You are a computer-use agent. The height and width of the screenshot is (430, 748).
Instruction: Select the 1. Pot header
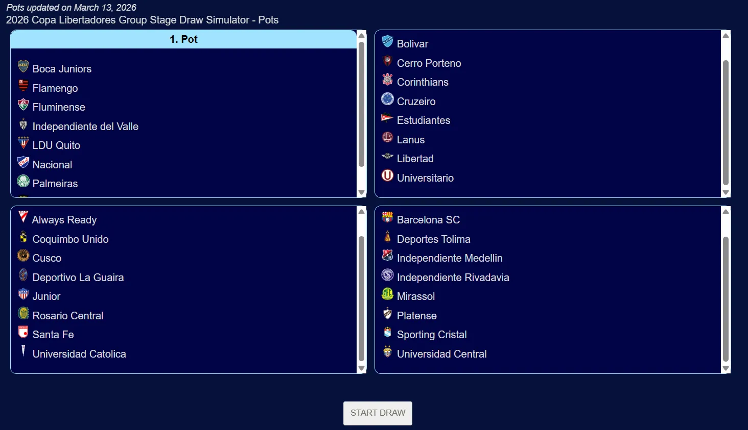[183, 39]
